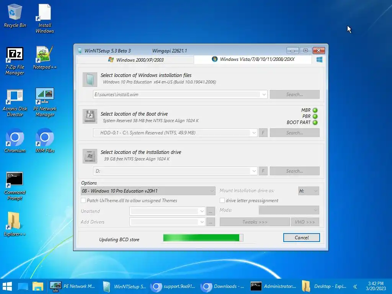The height and width of the screenshot is (294, 392).
Task: Switch to Windows 2000/XP/2003 tab
Action: point(135,60)
